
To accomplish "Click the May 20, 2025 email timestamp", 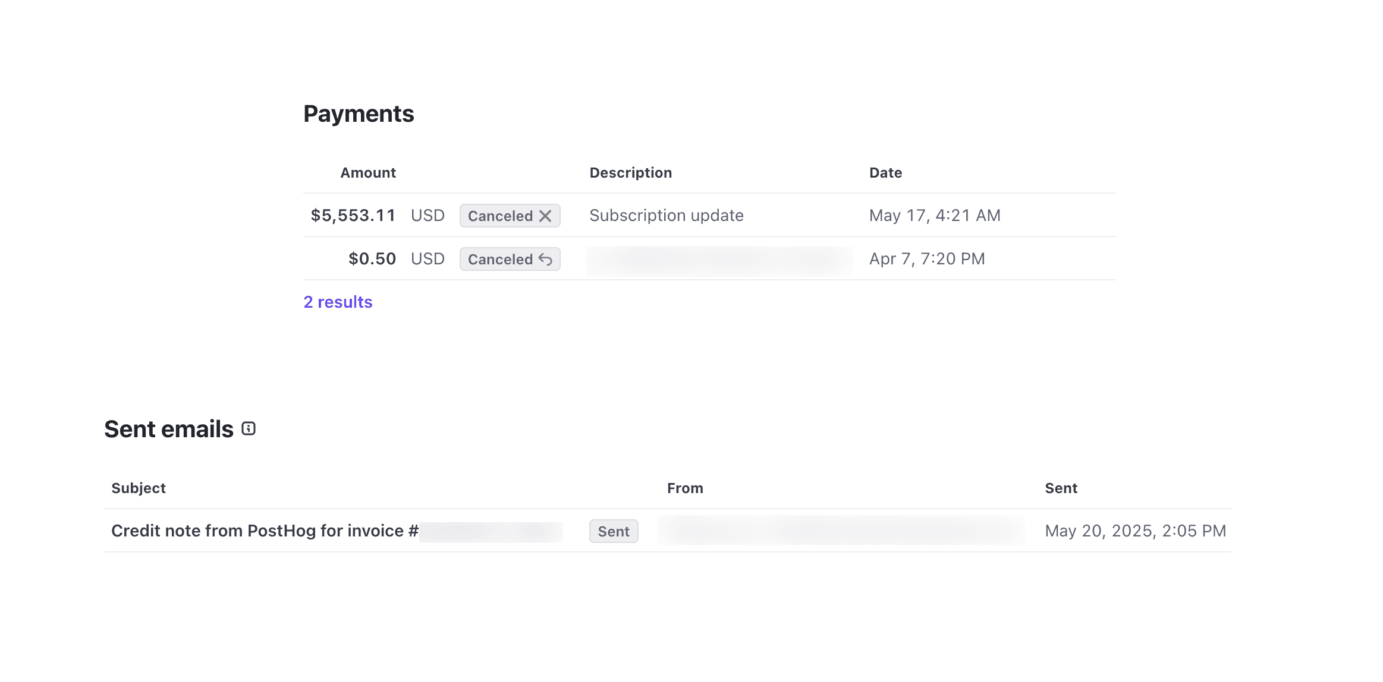I will point(1135,531).
